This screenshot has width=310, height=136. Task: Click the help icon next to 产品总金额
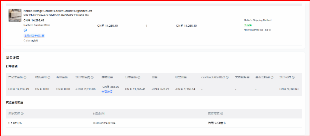(25, 77)
